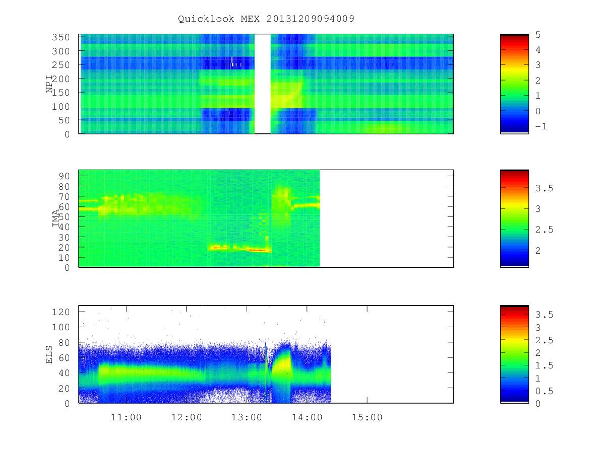
Task: Click the IMA color scale bar
Action: point(514,218)
